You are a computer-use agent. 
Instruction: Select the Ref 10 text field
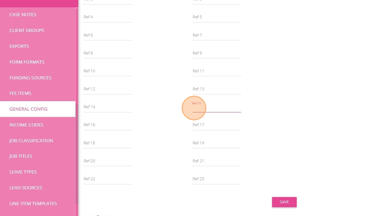point(107,71)
